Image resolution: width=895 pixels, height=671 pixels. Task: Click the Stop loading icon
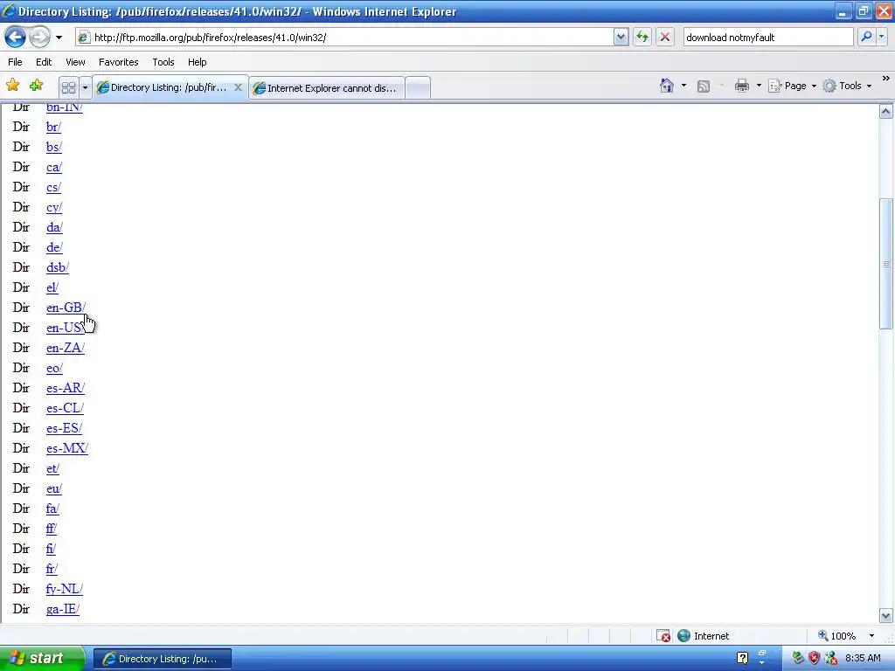pos(665,38)
